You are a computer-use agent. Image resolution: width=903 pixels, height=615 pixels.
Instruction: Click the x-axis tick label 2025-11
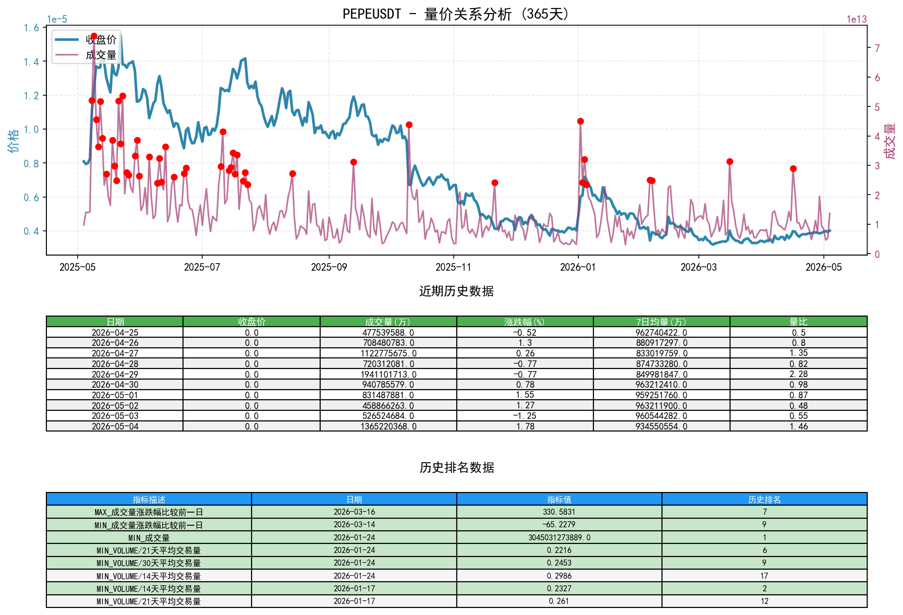point(453,267)
